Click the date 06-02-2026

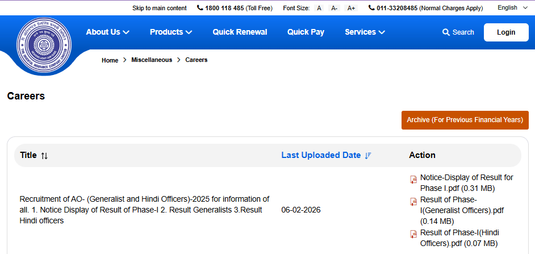[301, 210]
